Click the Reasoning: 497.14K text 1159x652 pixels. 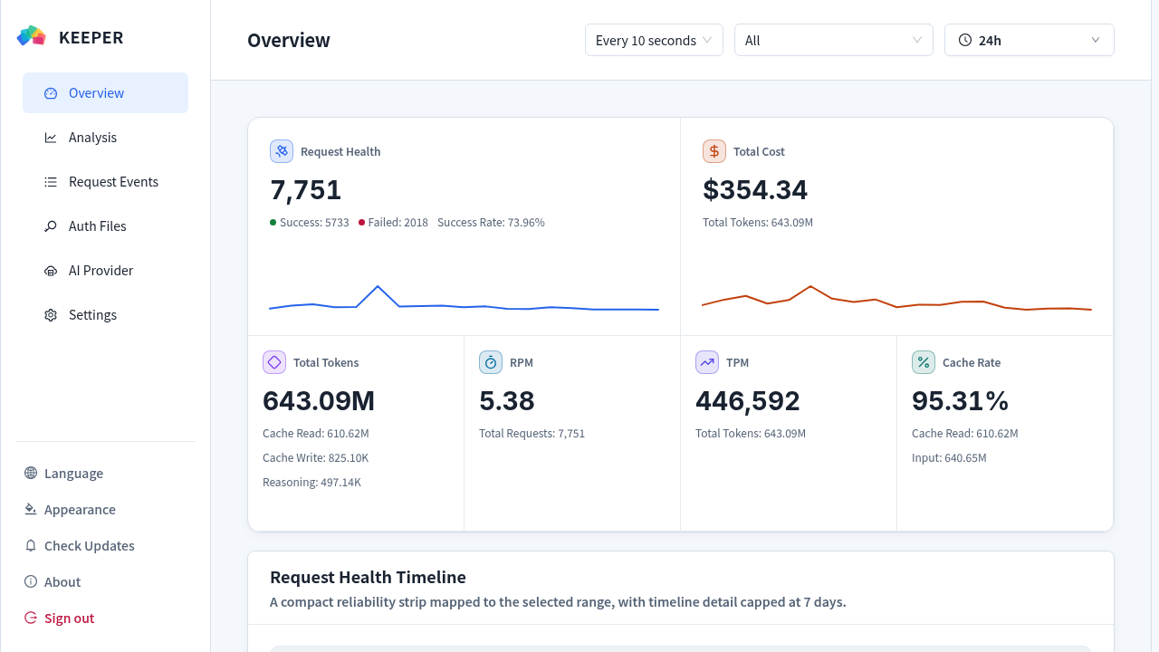(x=312, y=483)
